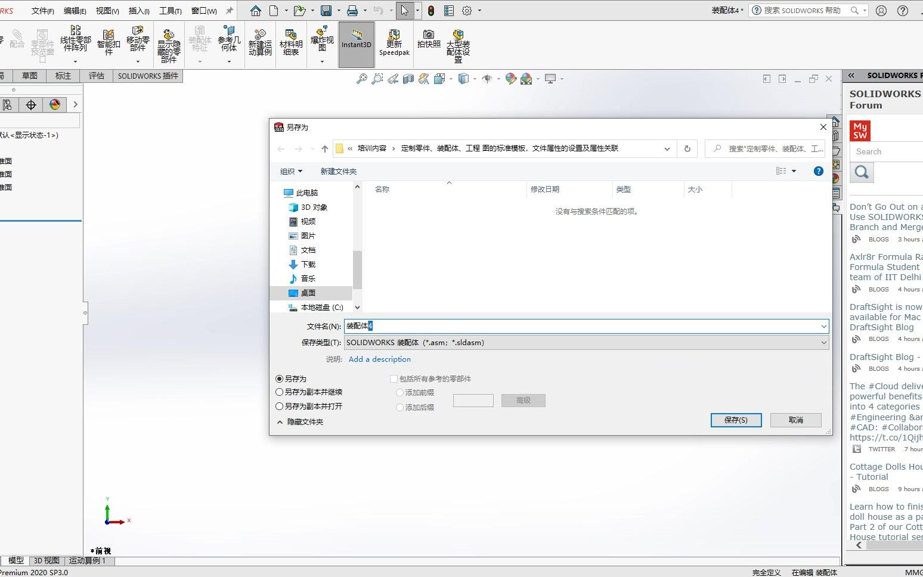
Task: Click the Exploded View tool
Action: (x=322, y=39)
